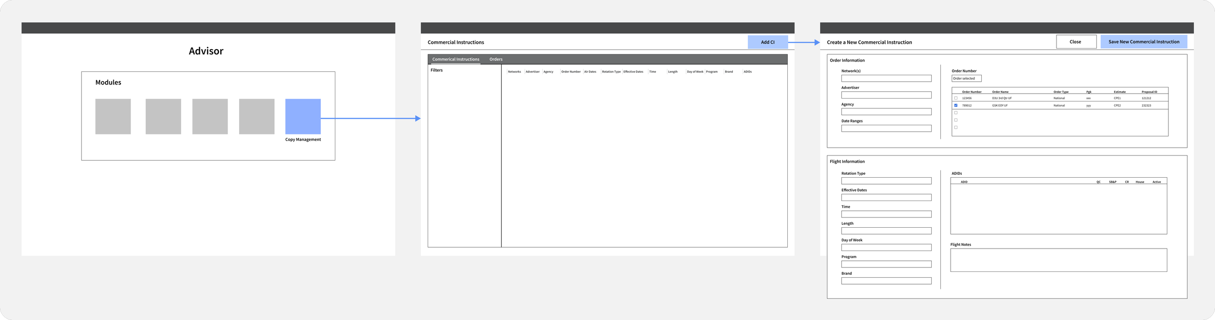
Task: Click the yyy package cell
Action: tap(1088, 105)
